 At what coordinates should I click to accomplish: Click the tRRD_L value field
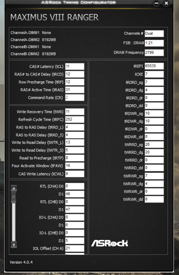75,127
